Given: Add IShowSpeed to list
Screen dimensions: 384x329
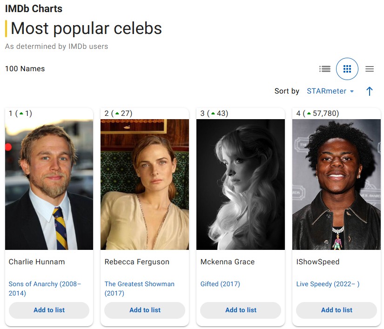Looking at the screenshot, I should click(x=337, y=310).
